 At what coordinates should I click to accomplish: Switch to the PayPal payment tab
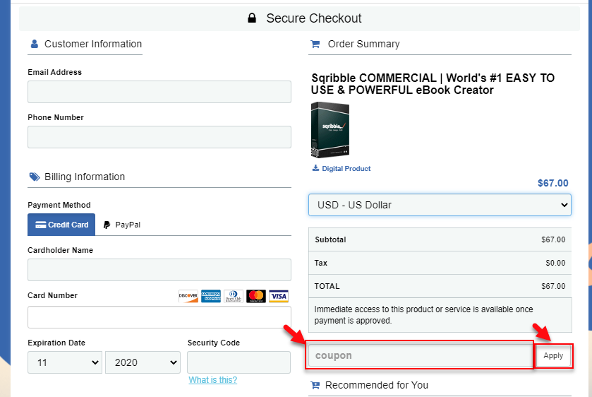pyautogui.click(x=121, y=225)
